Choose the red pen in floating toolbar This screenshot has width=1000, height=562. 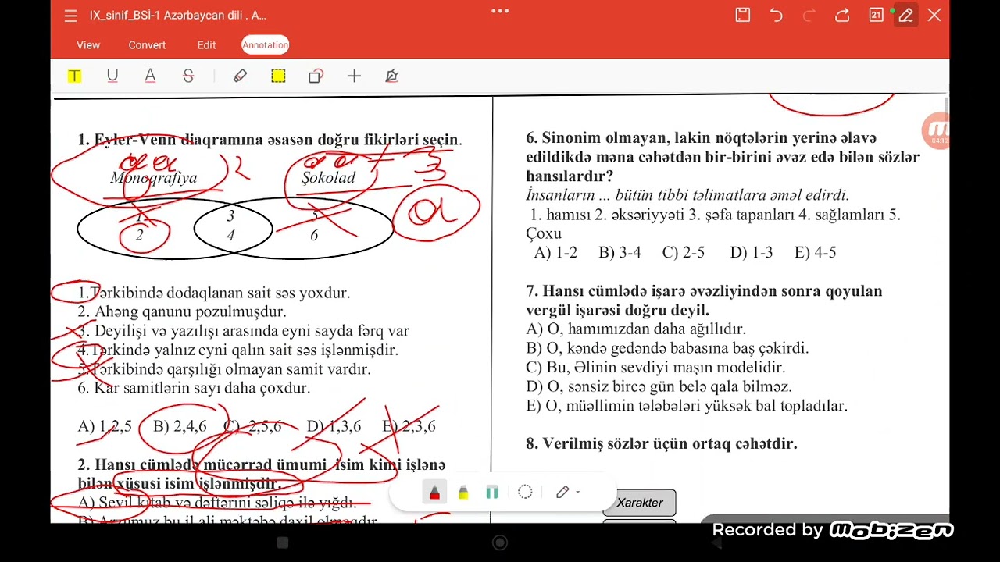coord(434,493)
